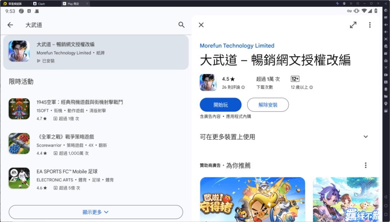Click the 開始玩 button
Screen dimensions: 390x222
[221, 105]
